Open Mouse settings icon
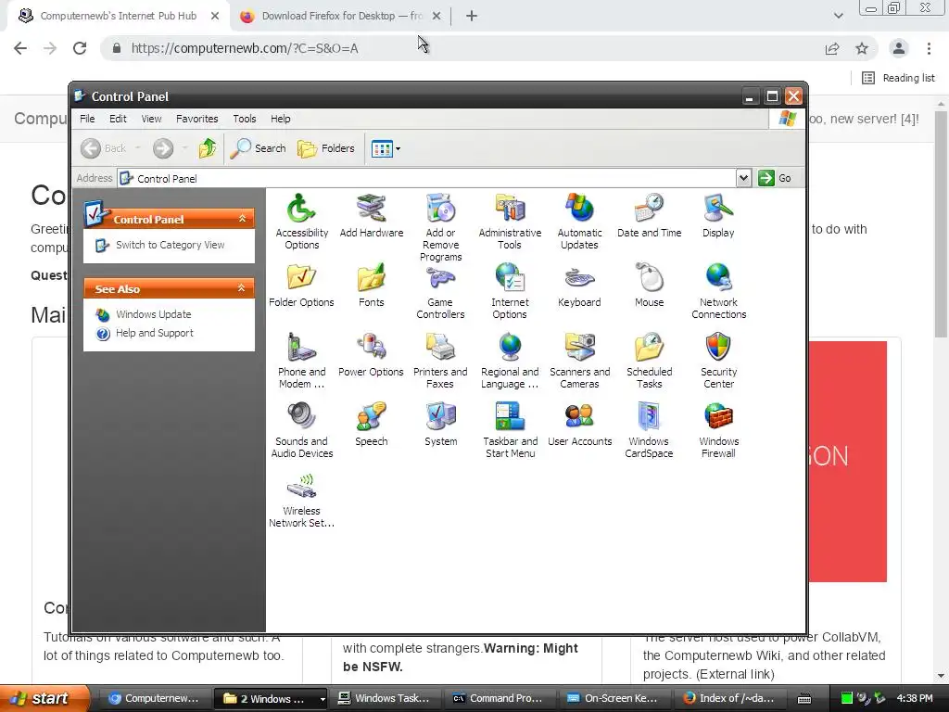Viewport: 949px width, 712px height. tap(649, 286)
